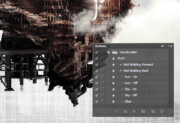Create new set via folder icon
Screen dimensions: 180x123
point(143,111)
